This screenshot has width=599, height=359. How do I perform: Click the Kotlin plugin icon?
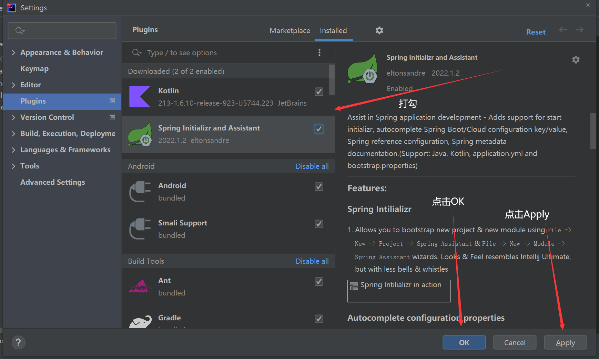point(140,97)
